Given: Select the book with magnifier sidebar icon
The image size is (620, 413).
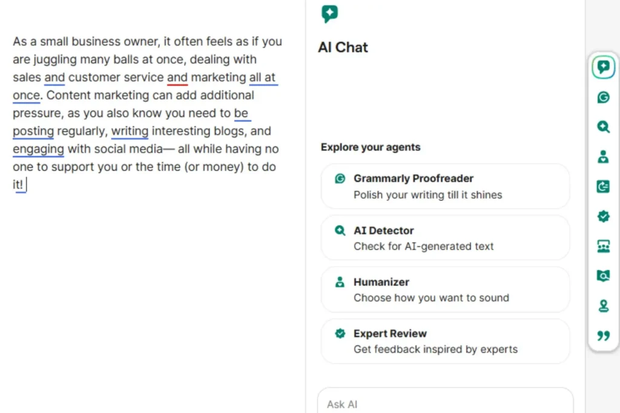Looking at the screenshot, I should coord(603,276).
